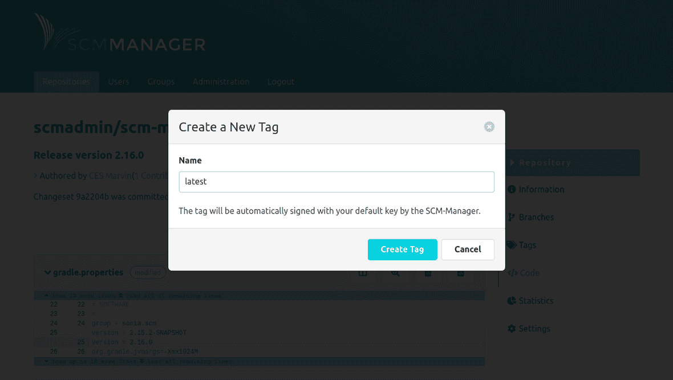Open the Administration menu
The image size is (673, 380).
(x=221, y=81)
